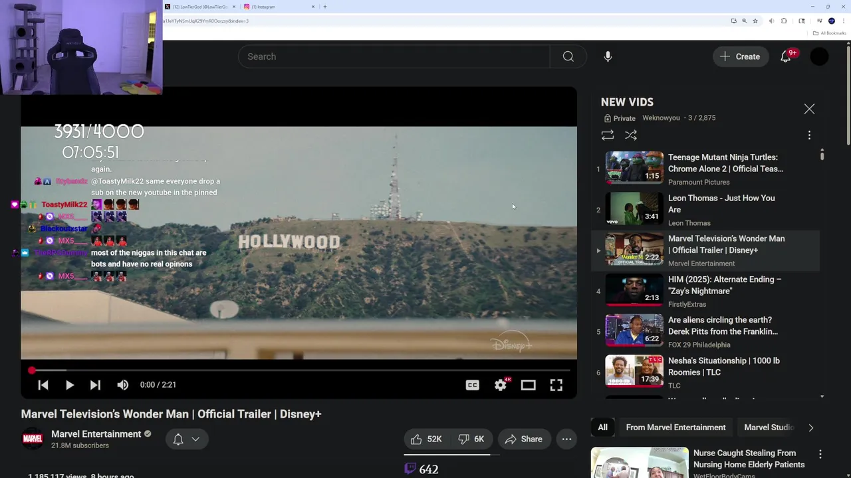Open Marvel Entertainment channel name link
Viewport: 851px width, 478px height.
(96, 434)
